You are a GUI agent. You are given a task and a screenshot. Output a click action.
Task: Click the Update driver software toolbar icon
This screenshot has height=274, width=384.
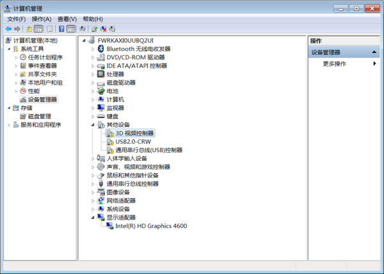pyautogui.click(x=95, y=29)
